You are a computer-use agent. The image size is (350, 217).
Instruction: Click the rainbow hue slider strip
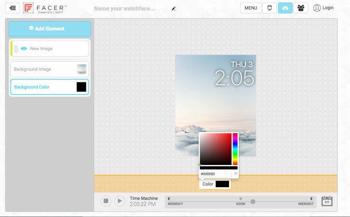point(235,149)
